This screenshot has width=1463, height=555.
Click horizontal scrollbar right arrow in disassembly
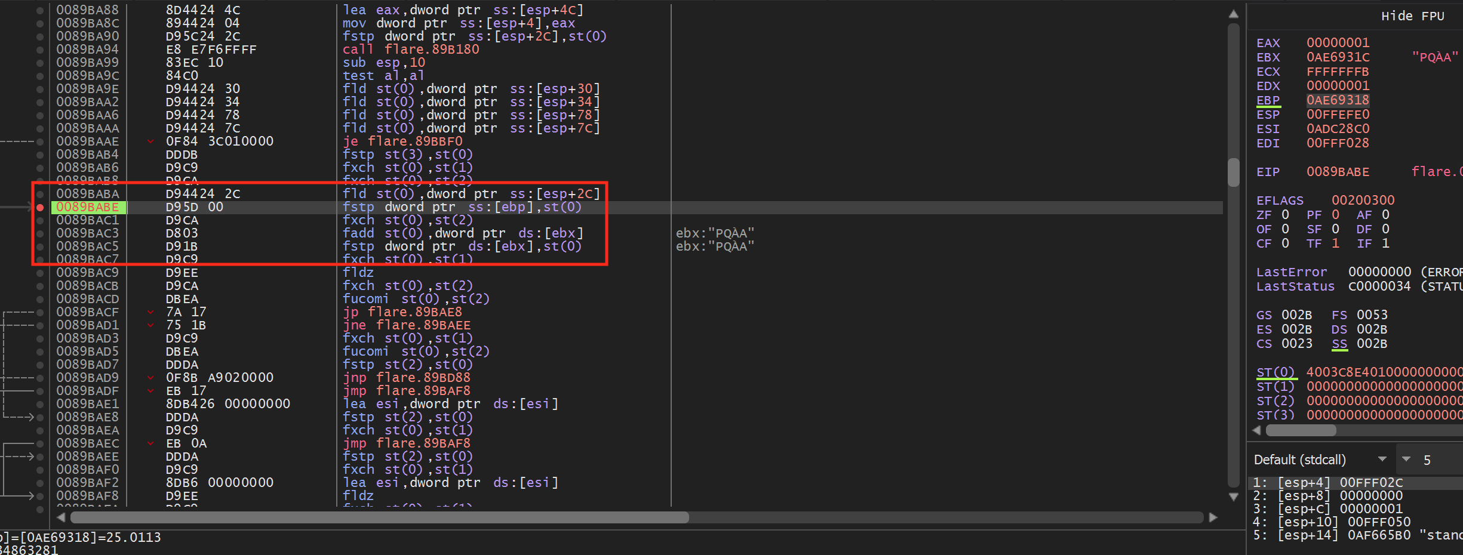click(x=1213, y=517)
